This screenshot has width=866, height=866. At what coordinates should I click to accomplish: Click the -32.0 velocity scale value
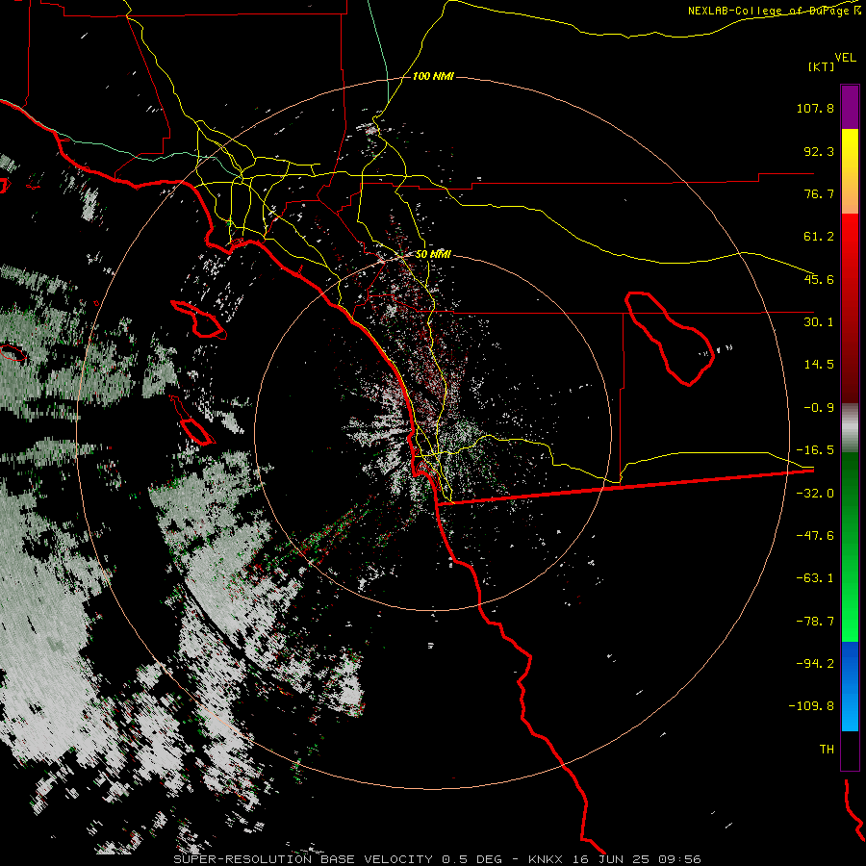(815, 494)
